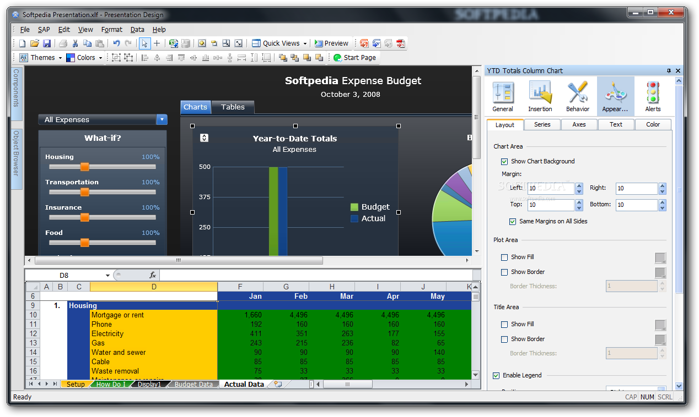This screenshot has width=699, height=417.
Task: Click the Quick Views window icon
Action: coord(256,43)
